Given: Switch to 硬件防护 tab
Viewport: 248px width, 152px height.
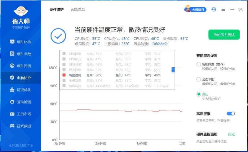Looking at the screenshot, I should (56, 10).
